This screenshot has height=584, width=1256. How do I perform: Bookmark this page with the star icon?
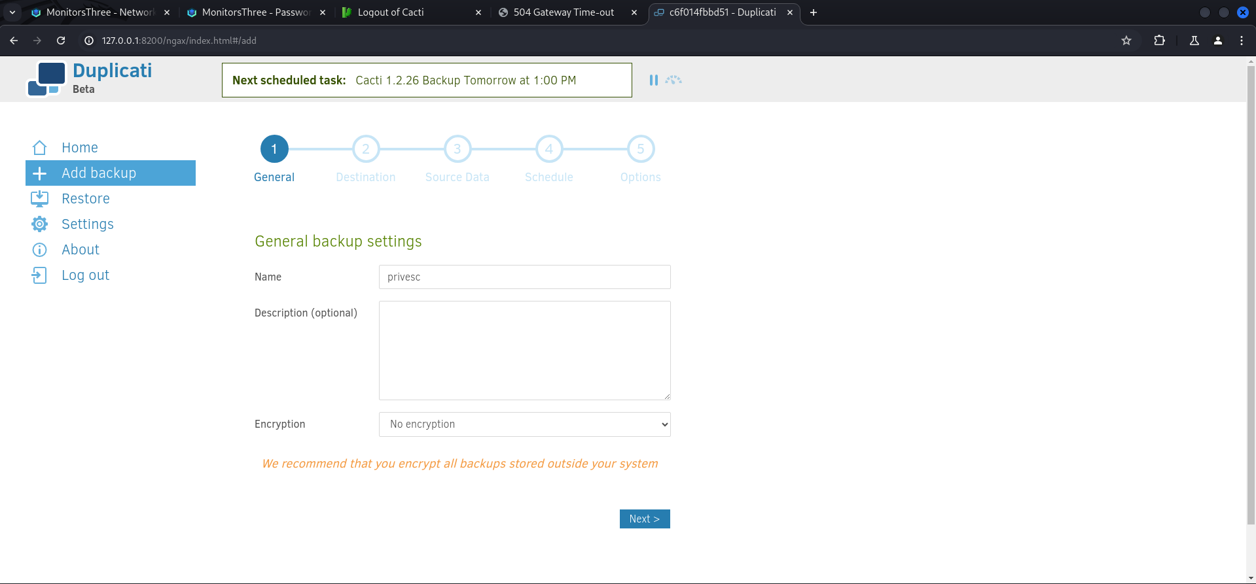pyautogui.click(x=1126, y=41)
